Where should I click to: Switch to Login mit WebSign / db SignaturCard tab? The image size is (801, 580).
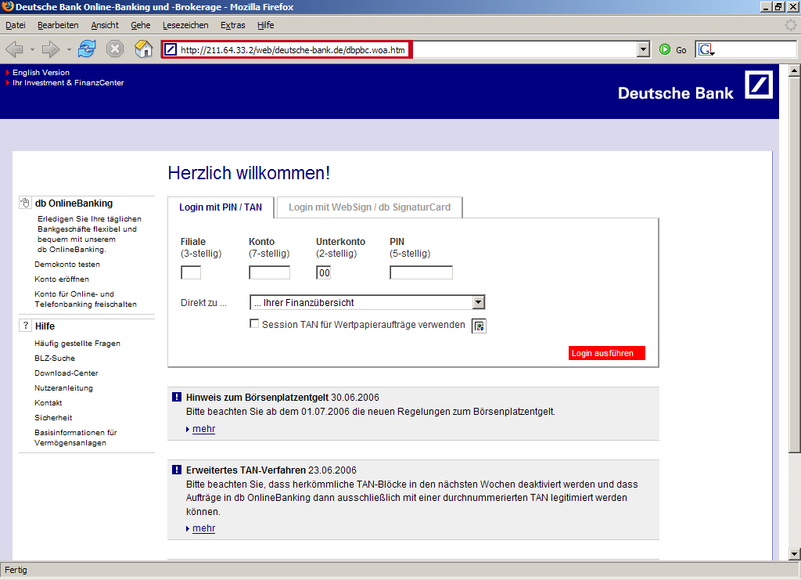369,207
